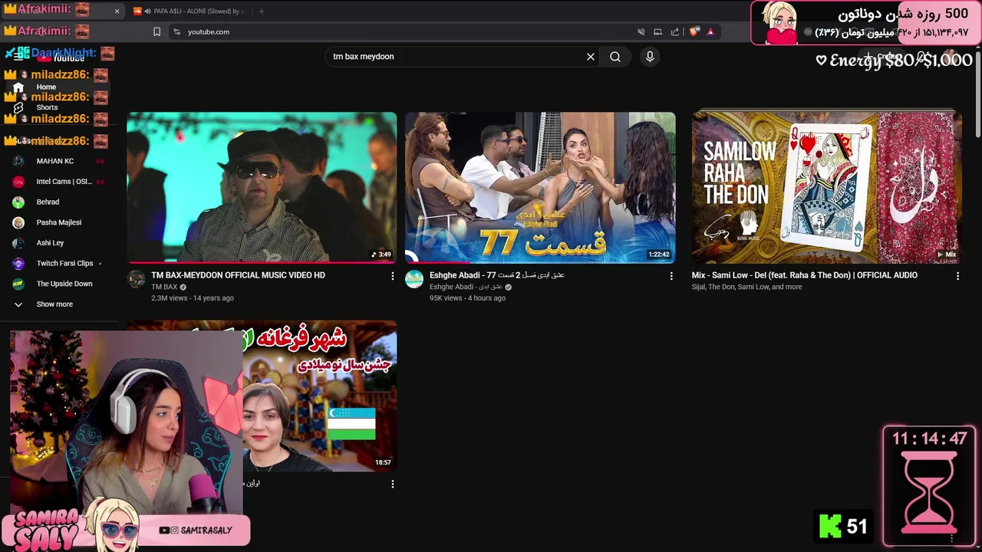Image resolution: width=982 pixels, height=552 pixels.
Task: Click the Pasha Majlesi channel avatar
Action: tap(18, 222)
